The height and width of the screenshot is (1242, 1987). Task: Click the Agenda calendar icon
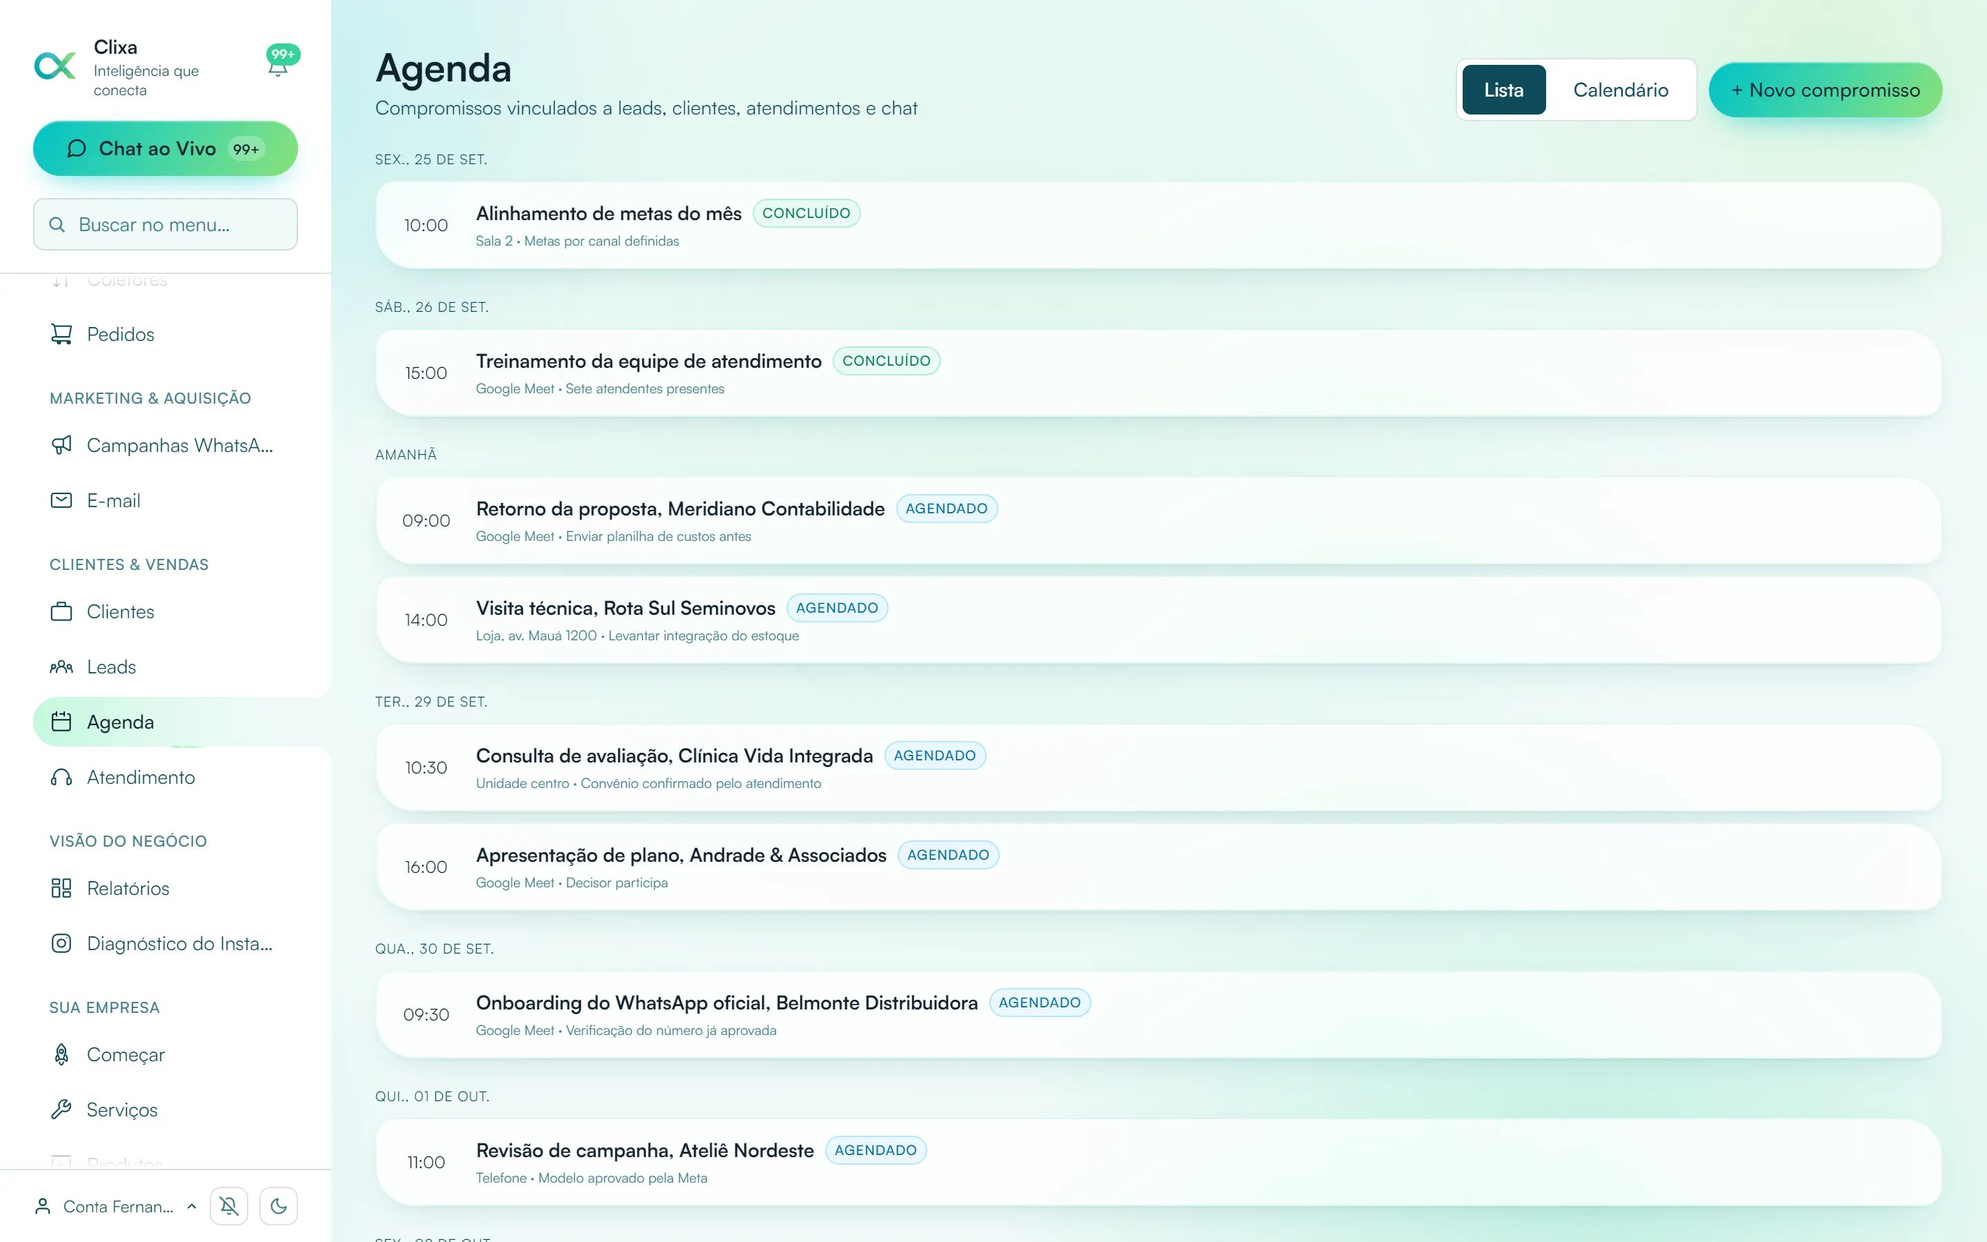(x=61, y=722)
